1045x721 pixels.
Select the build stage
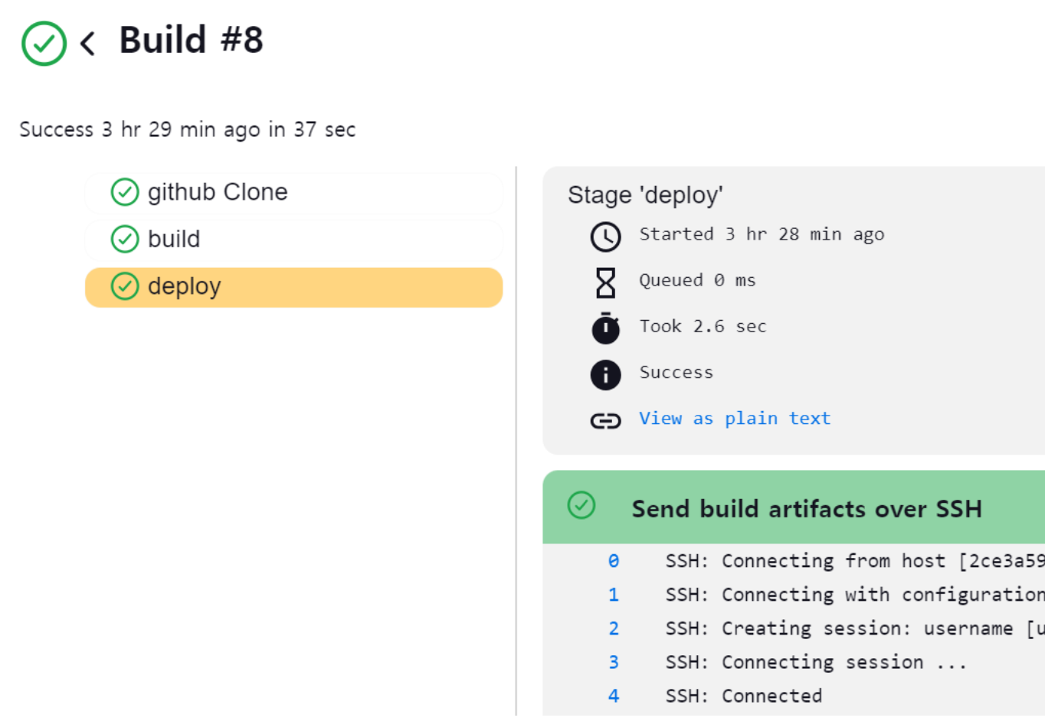pyautogui.click(x=294, y=240)
